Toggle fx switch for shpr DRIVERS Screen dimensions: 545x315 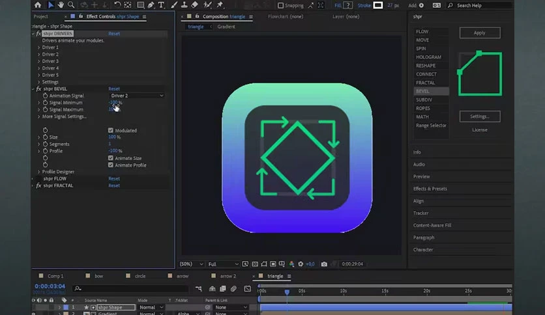[38, 34]
